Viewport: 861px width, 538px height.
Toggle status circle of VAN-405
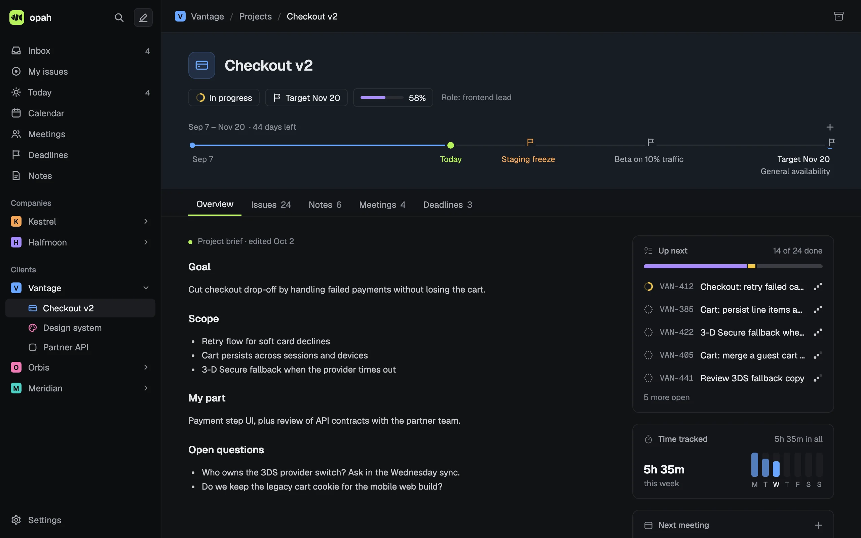coord(648,355)
